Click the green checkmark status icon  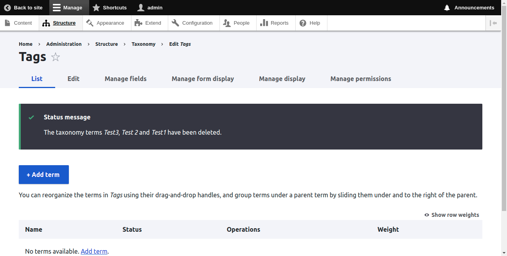point(31,117)
